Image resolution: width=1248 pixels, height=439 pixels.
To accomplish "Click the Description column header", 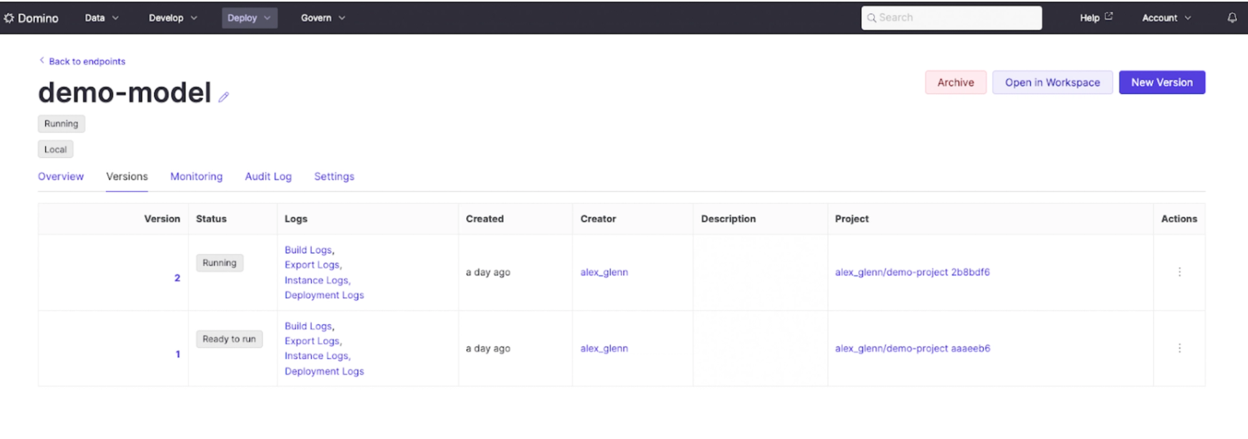I will coord(728,219).
